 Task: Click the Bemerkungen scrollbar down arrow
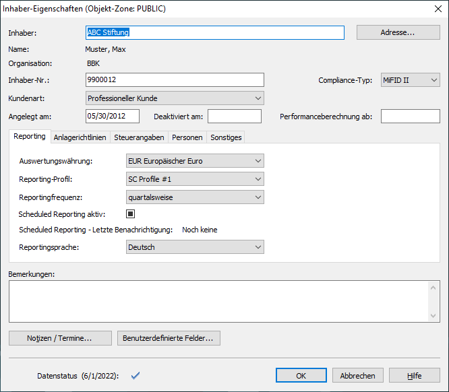pos(434,315)
